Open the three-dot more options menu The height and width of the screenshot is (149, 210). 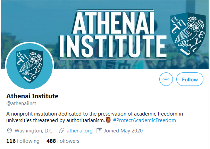166,79
